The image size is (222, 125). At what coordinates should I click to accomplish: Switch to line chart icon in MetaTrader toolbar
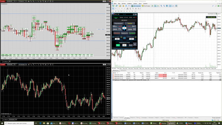(x=158, y=6)
